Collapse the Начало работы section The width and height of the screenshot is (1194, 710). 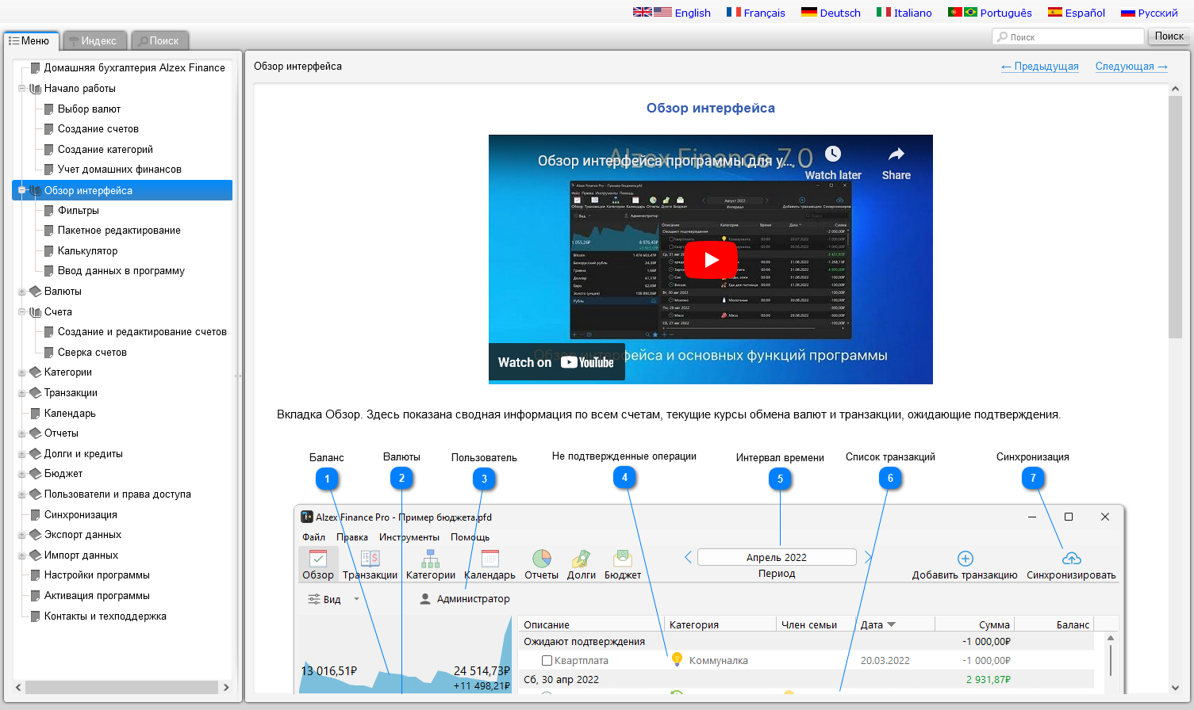pos(22,89)
